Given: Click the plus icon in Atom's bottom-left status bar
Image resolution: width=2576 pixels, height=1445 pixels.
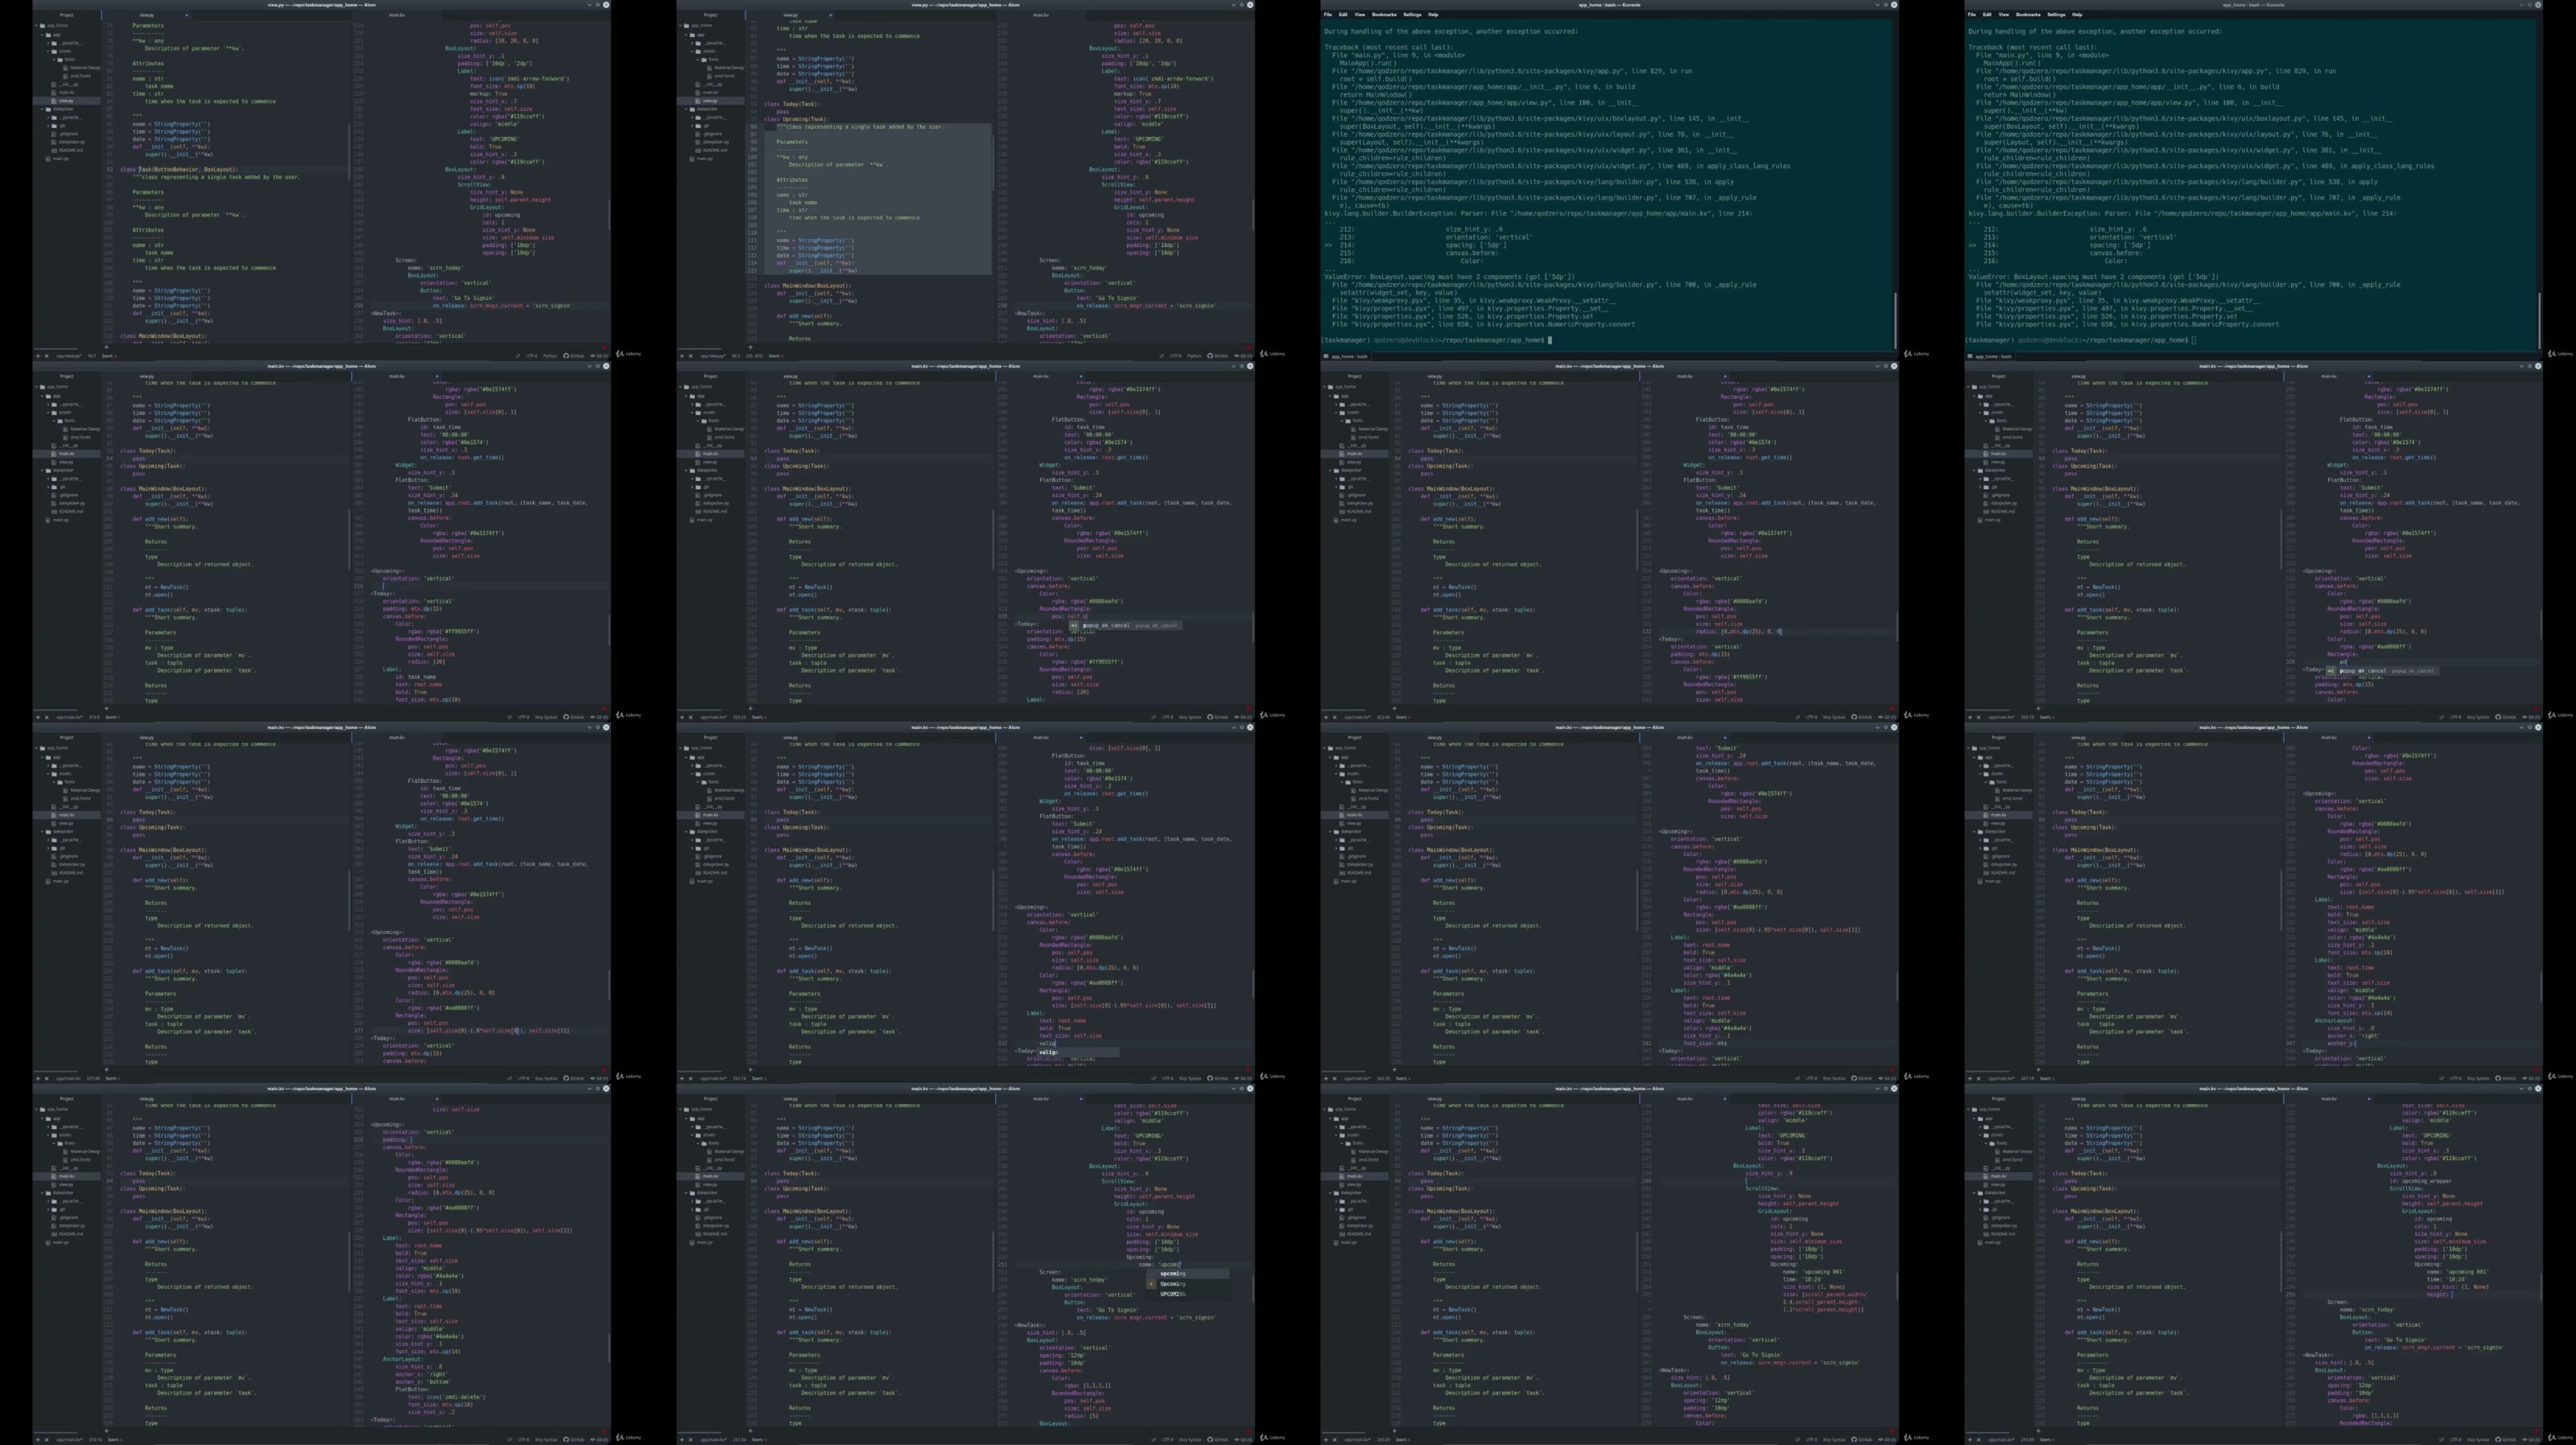Looking at the screenshot, I should [39, 355].
